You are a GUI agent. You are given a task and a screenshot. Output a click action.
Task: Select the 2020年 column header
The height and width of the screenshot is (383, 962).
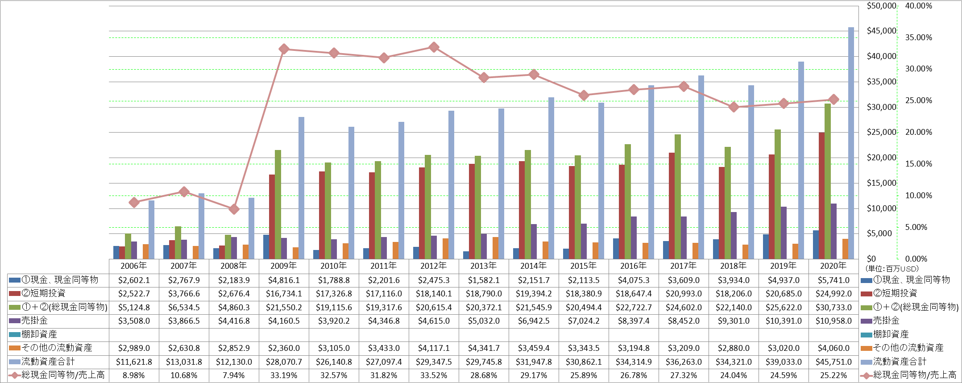pyautogui.click(x=833, y=266)
